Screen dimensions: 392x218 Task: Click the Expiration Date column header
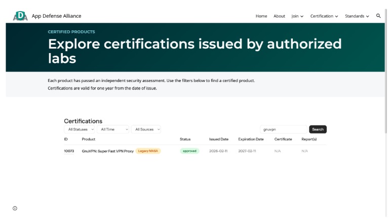251,139
